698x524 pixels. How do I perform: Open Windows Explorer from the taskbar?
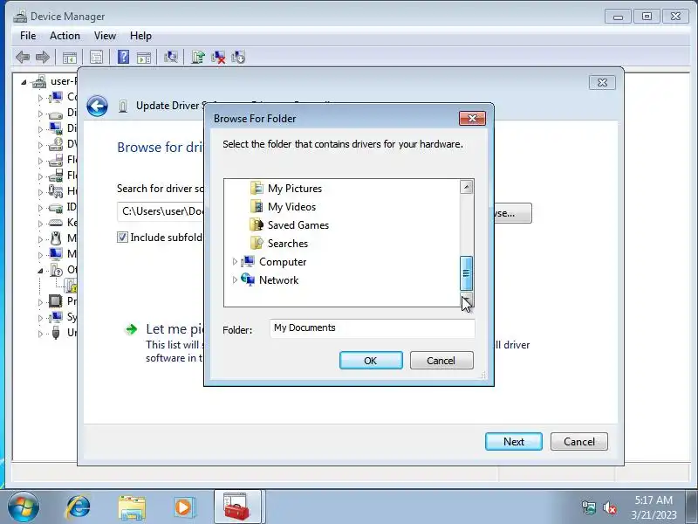132,507
